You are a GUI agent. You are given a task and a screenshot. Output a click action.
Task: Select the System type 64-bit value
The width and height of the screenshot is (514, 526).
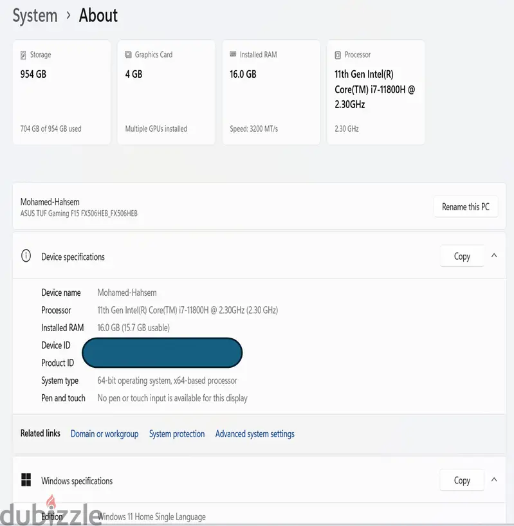point(167,381)
